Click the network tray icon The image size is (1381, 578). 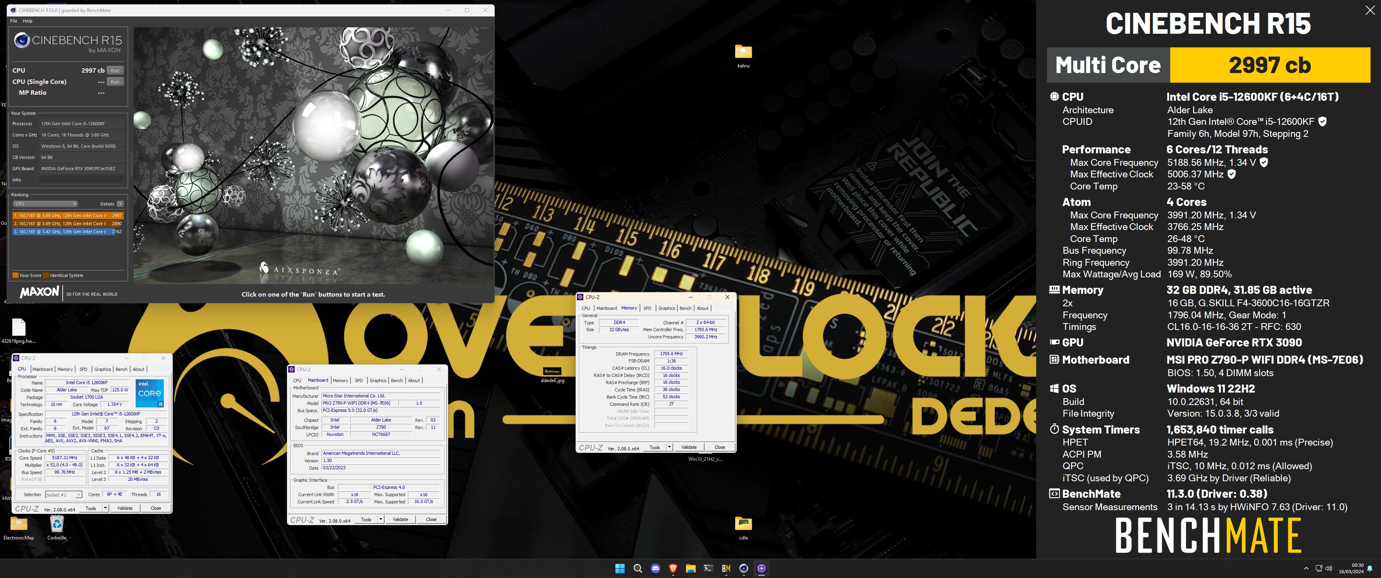tap(1319, 568)
